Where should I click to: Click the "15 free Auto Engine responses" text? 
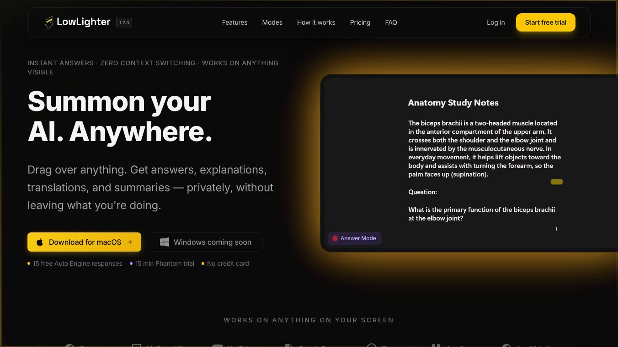[x=78, y=263]
